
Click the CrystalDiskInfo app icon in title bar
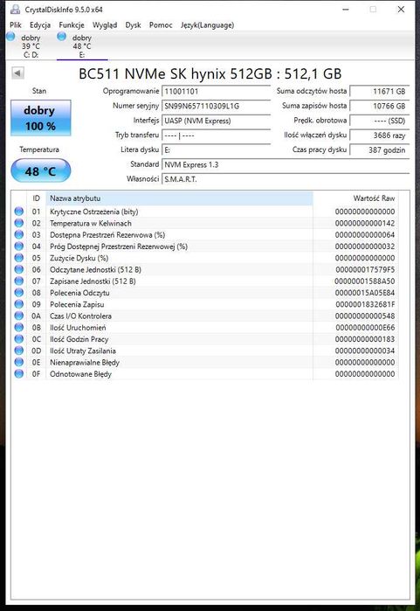tap(15, 10)
